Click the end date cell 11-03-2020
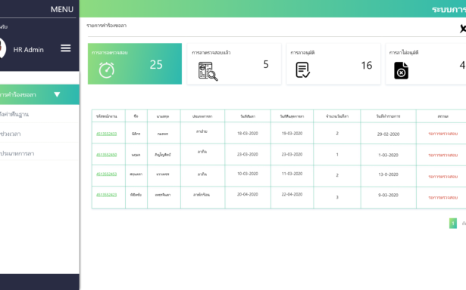The height and width of the screenshot is (290, 466). pos(292,174)
